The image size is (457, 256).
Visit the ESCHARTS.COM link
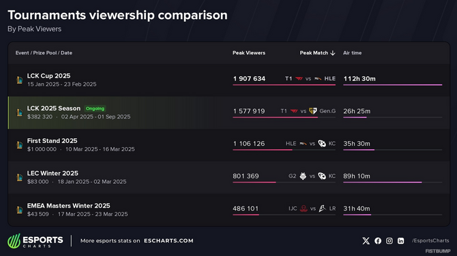(x=168, y=241)
